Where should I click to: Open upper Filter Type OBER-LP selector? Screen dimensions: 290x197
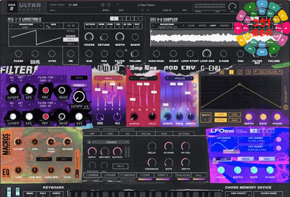(46, 79)
